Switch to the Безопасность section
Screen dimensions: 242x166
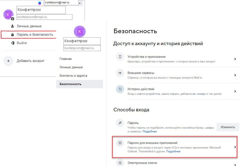coord(70,84)
